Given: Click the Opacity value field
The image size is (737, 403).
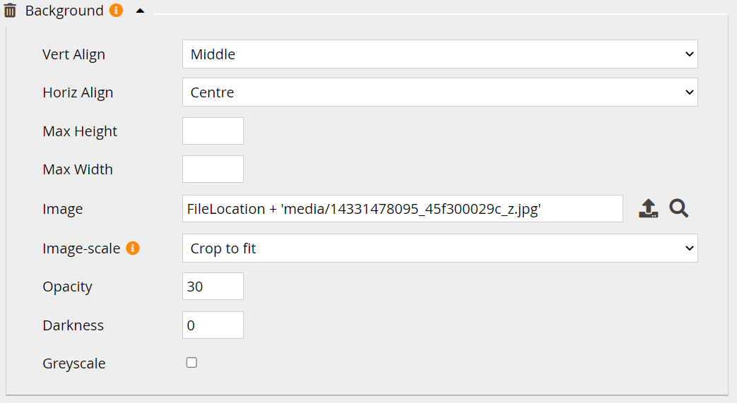Looking at the screenshot, I should click(213, 287).
